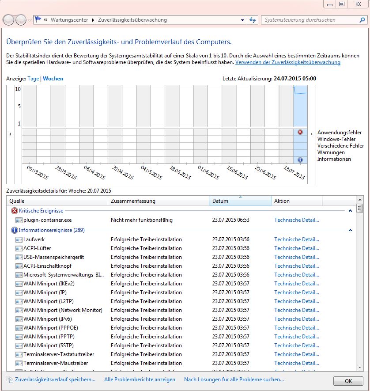The height and width of the screenshot is (391, 370).
Task: Click the icon next to Terminalserver-Tastaturtreiber
Action: (19, 354)
